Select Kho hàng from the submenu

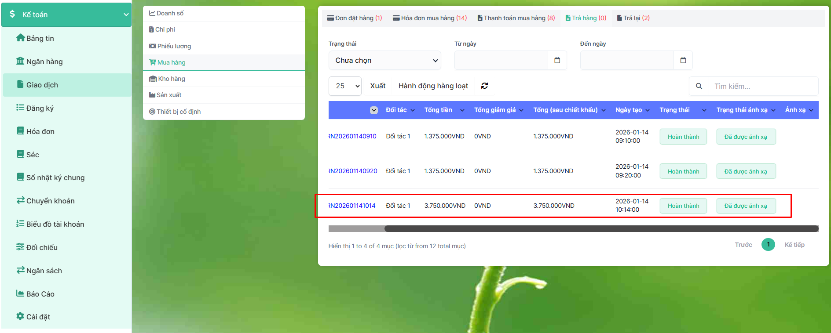pos(171,79)
